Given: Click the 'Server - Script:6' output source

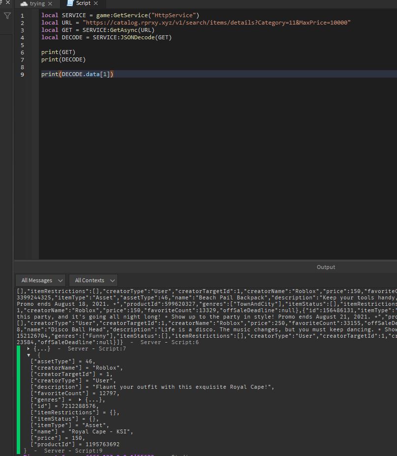Looking at the screenshot, I should 170,342.
